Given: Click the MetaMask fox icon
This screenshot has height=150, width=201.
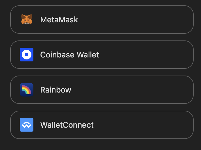Looking at the screenshot, I should click(x=27, y=19).
